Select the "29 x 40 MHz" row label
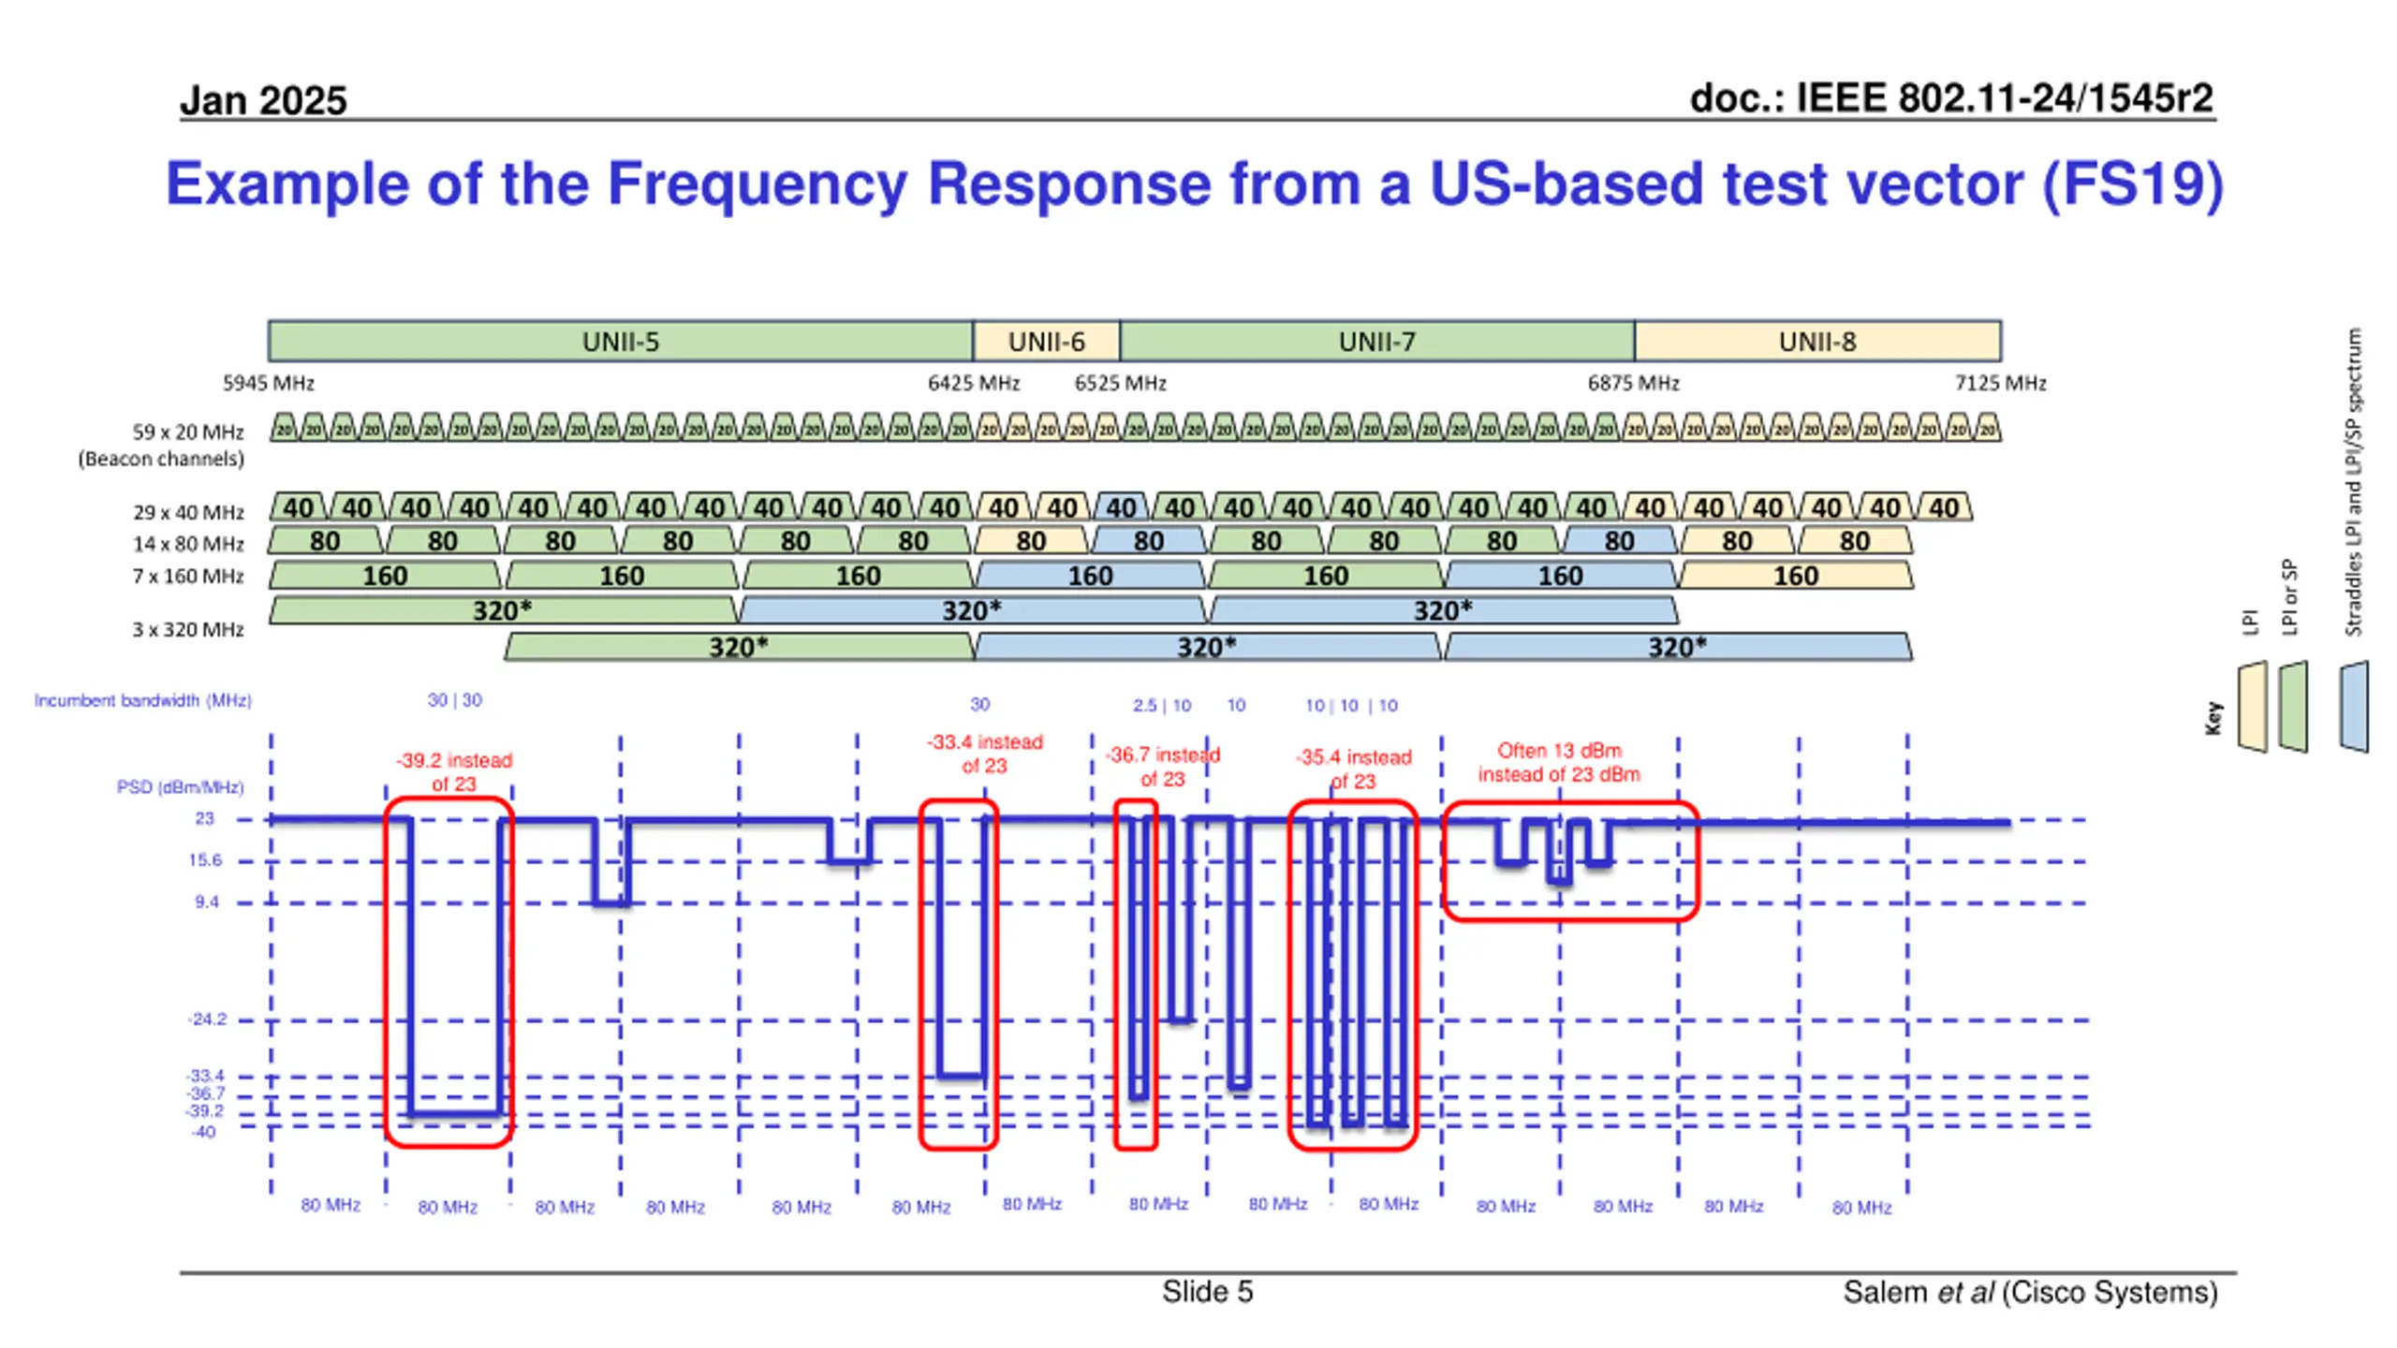This screenshot has width=2397, height=1348. click(x=188, y=513)
